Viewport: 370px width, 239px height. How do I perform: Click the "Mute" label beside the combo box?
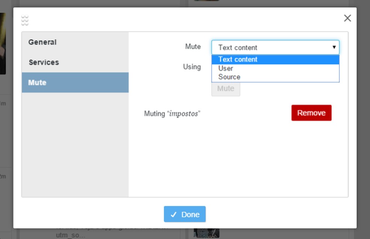click(193, 47)
